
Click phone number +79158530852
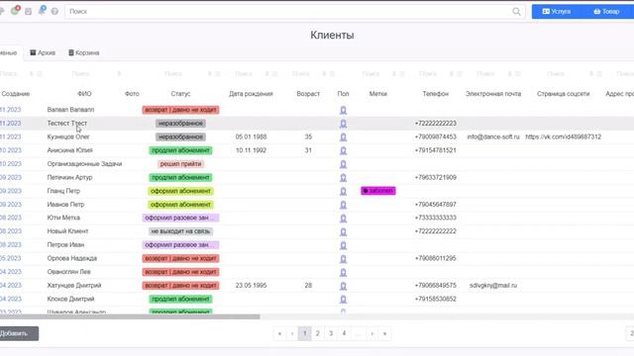point(436,299)
